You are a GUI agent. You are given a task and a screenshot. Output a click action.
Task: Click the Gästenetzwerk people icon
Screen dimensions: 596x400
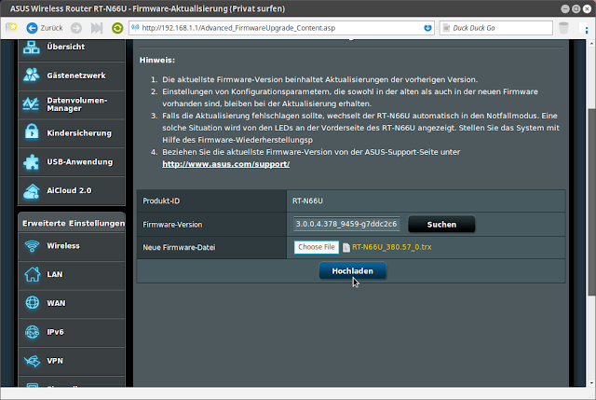31,75
